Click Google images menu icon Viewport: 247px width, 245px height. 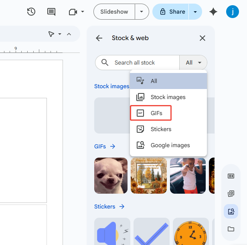point(140,145)
